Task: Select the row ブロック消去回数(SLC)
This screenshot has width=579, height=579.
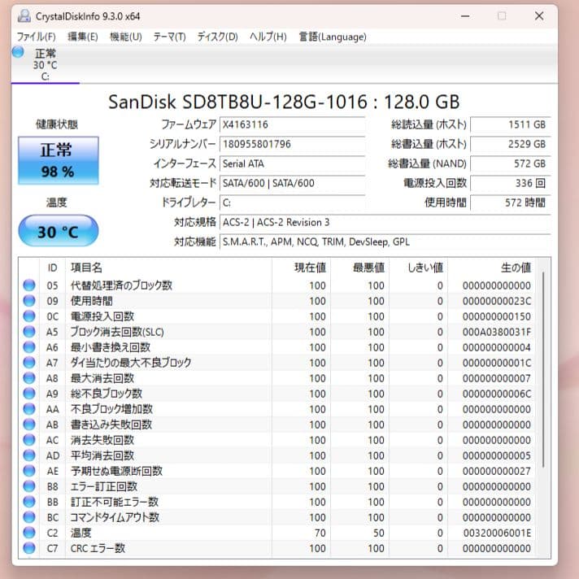Action: [277, 332]
